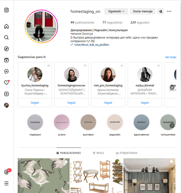Open t.me/decor_kak_na_podbor link
This screenshot has width=181, height=193.
(x=91, y=45)
